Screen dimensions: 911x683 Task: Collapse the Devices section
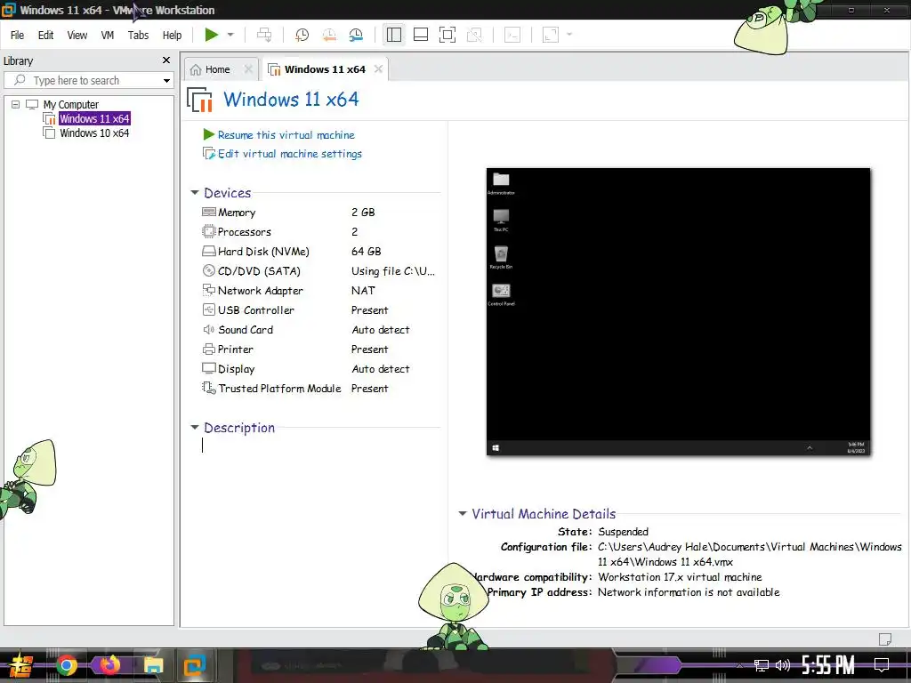click(x=195, y=193)
